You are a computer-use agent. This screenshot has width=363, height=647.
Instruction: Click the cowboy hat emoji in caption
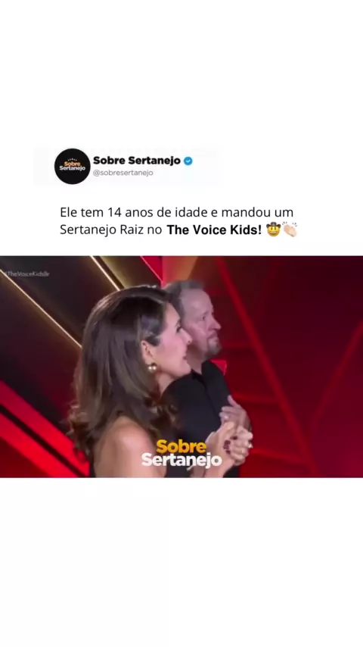273,229
